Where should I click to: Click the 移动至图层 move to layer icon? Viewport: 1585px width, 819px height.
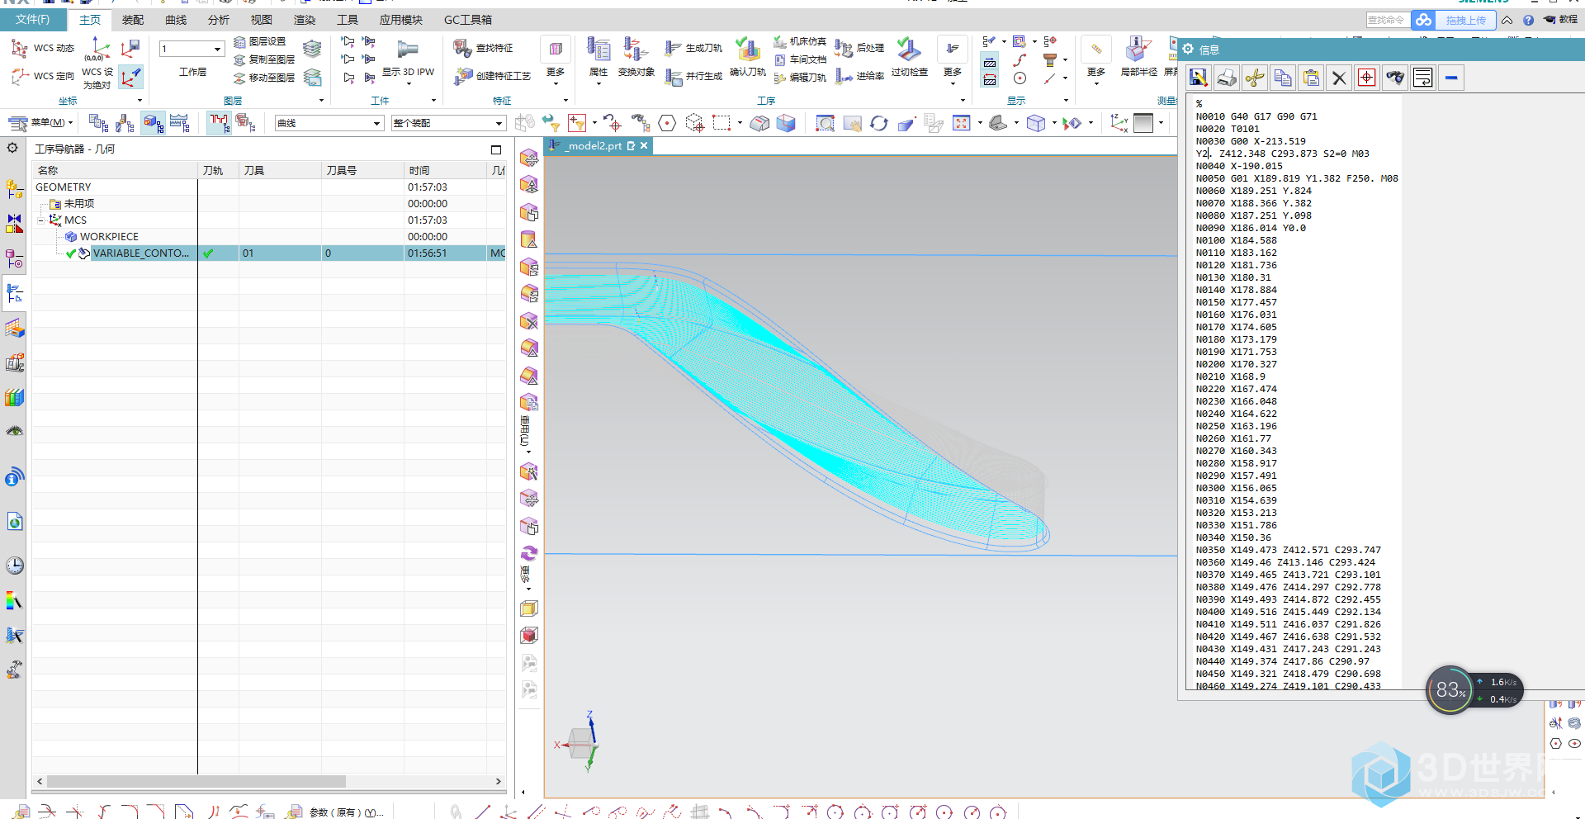[239, 78]
